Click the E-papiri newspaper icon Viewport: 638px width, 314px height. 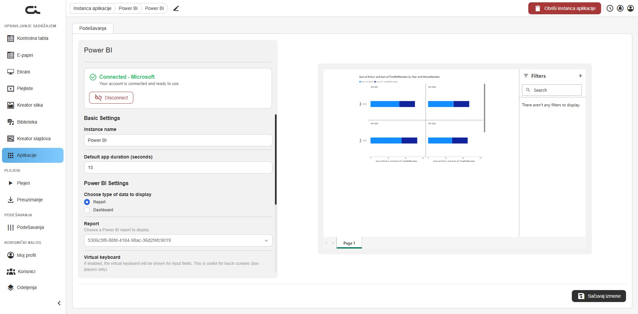pos(11,55)
